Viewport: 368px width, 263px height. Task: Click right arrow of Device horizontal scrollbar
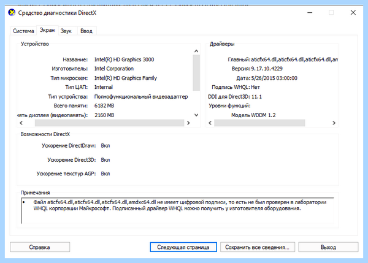point(188,123)
